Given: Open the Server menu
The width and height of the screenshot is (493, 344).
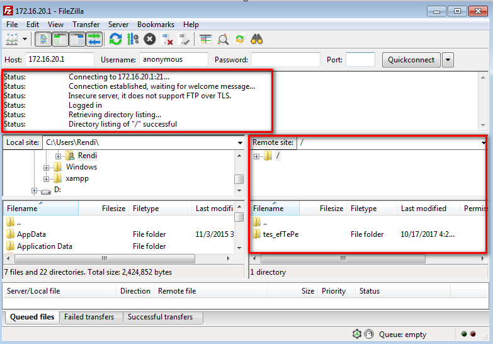Looking at the screenshot, I should pos(118,25).
